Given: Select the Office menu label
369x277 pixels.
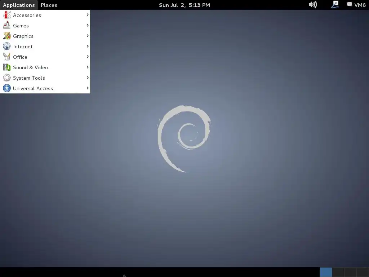Looking at the screenshot, I should tap(20, 57).
